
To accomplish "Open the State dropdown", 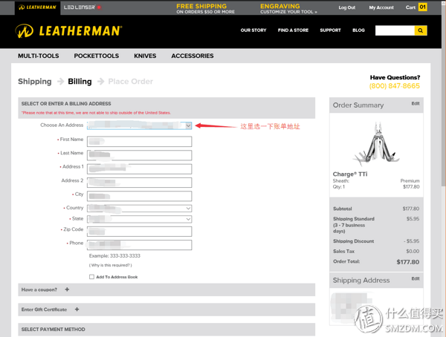I will pyautogui.click(x=140, y=219).
